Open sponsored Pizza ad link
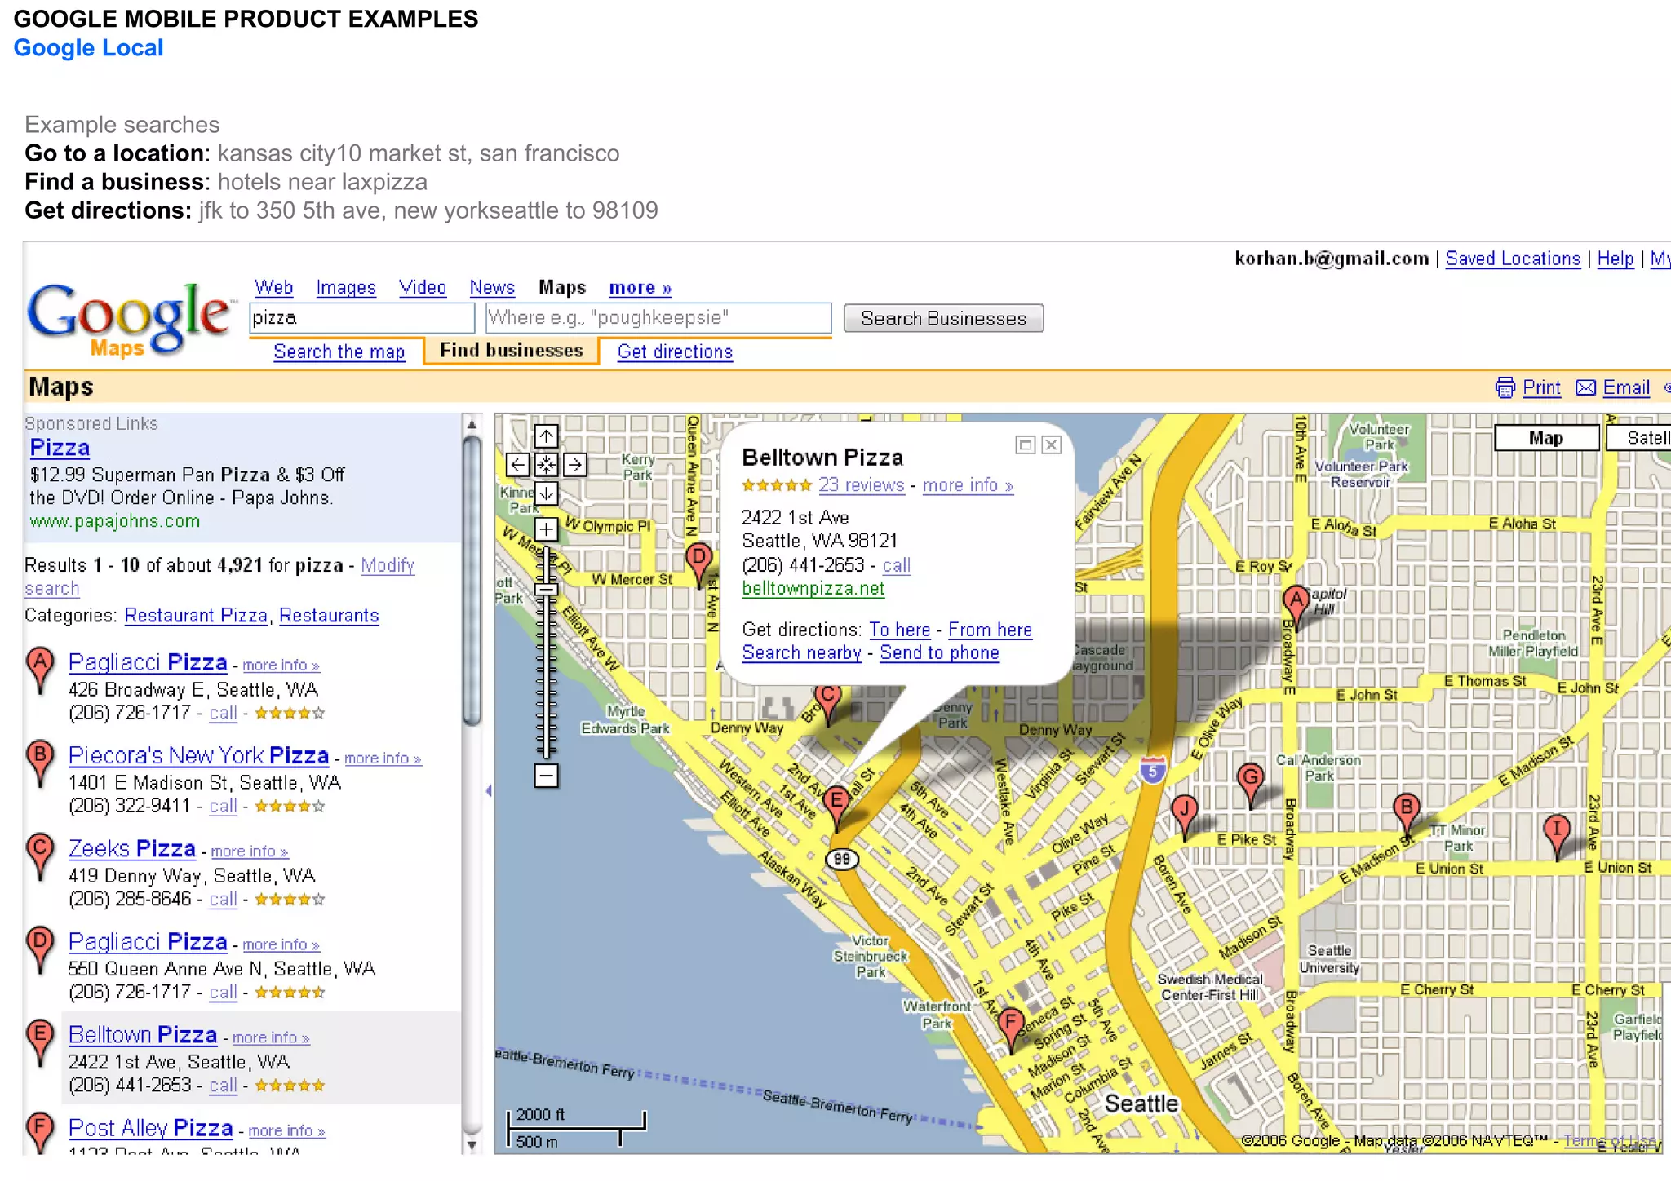The width and height of the screenshot is (1671, 1181). [60, 448]
